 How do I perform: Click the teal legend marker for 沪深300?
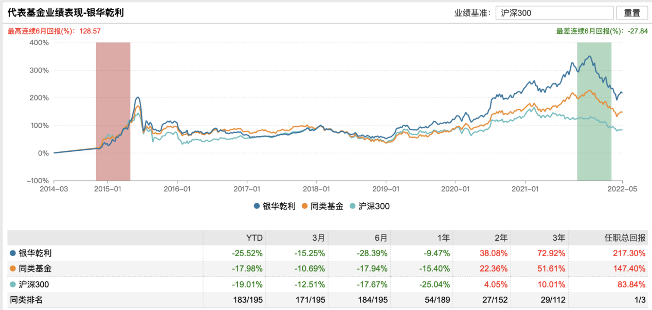352,206
